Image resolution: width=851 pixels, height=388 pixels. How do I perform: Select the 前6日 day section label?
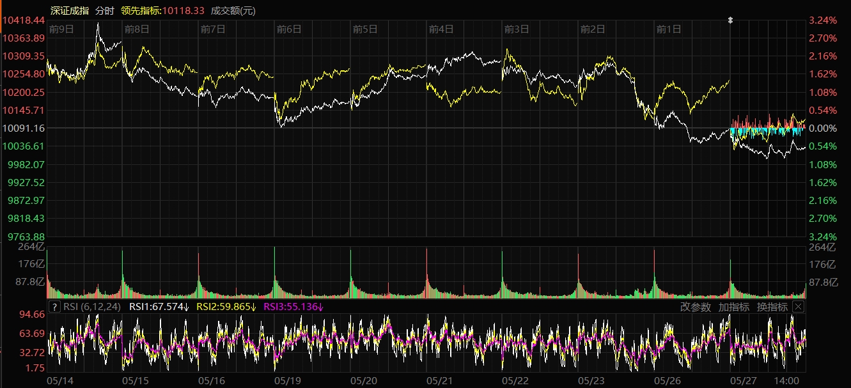pyautogui.click(x=289, y=29)
